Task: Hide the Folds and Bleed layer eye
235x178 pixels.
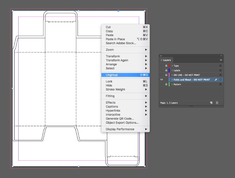Action: [162, 80]
